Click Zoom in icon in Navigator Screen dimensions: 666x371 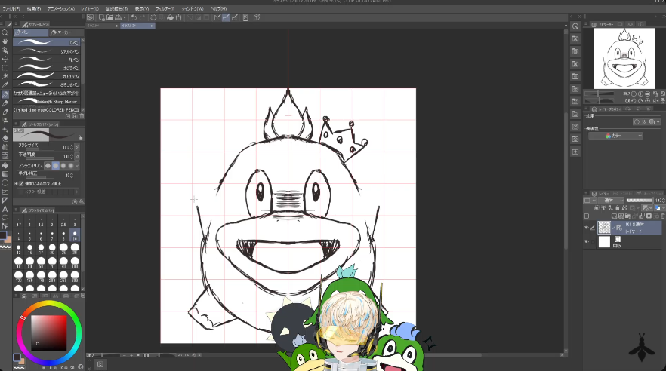tap(641, 94)
